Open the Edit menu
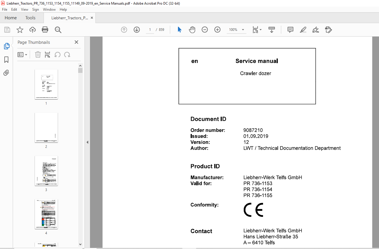The height and width of the screenshot is (249, 379). click(14, 10)
